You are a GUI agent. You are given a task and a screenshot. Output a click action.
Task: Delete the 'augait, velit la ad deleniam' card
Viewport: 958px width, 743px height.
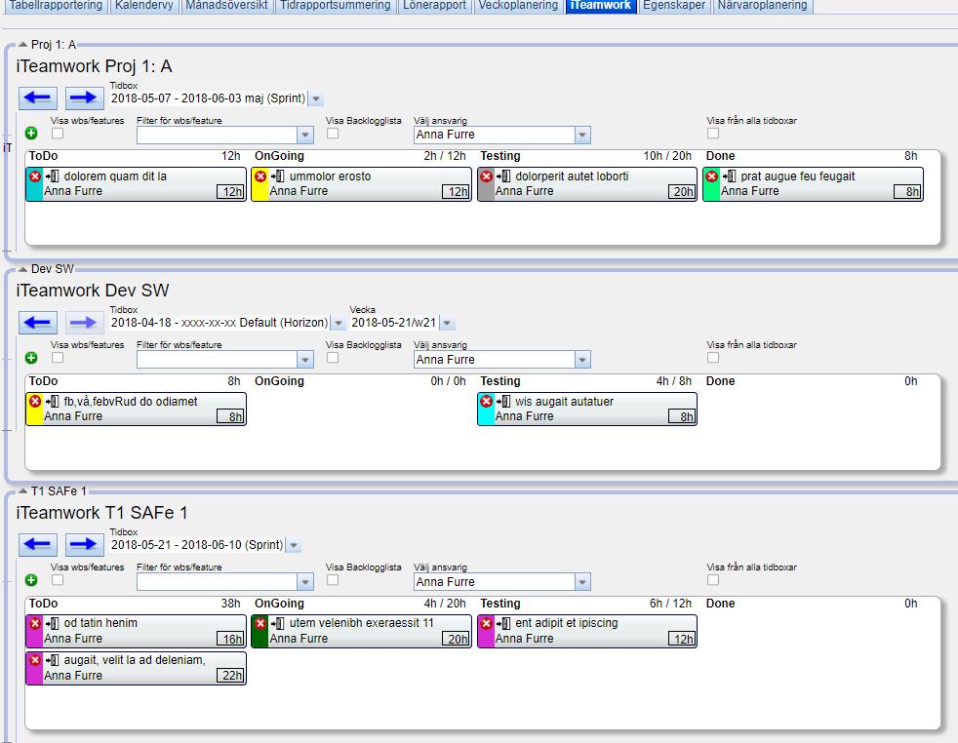pyautogui.click(x=35, y=660)
